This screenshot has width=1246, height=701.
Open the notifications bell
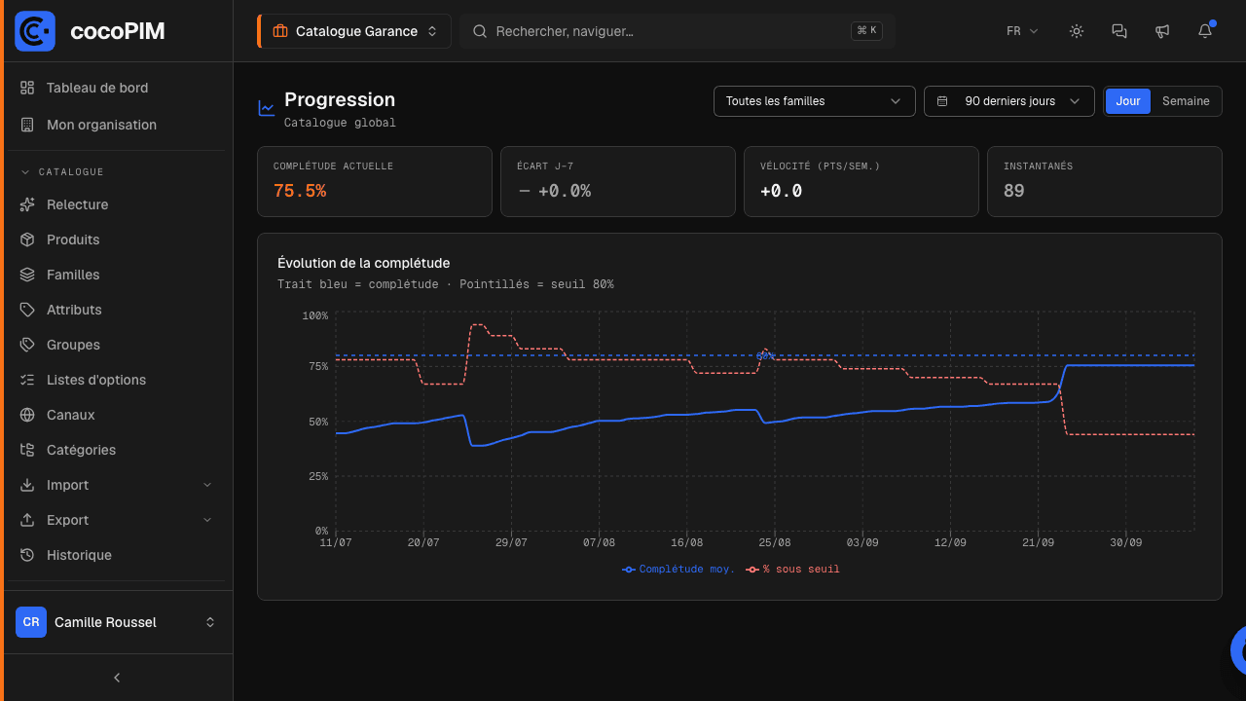tap(1205, 31)
